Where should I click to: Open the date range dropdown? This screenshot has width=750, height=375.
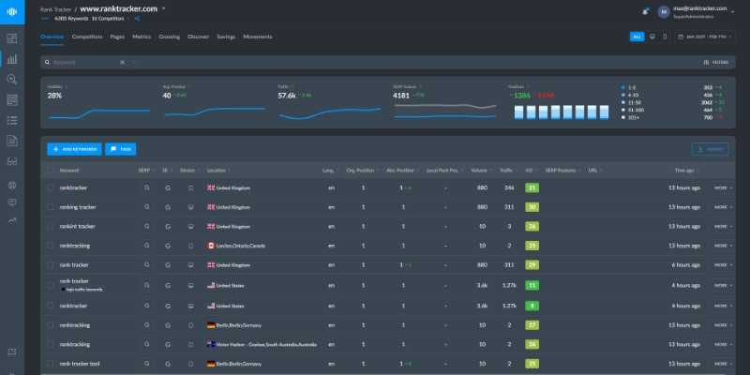tap(704, 37)
